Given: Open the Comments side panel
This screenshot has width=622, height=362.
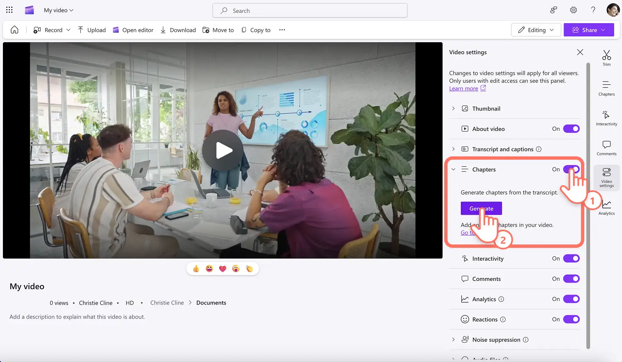Looking at the screenshot, I should [x=607, y=148].
